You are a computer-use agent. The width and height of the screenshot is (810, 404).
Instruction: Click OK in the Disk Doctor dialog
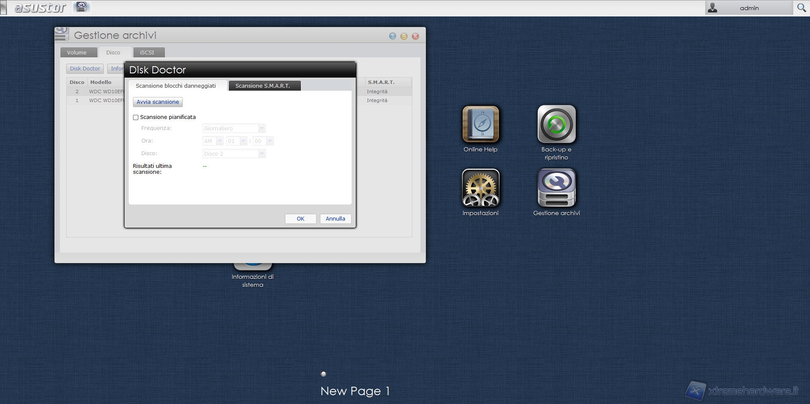tap(300, 218)
